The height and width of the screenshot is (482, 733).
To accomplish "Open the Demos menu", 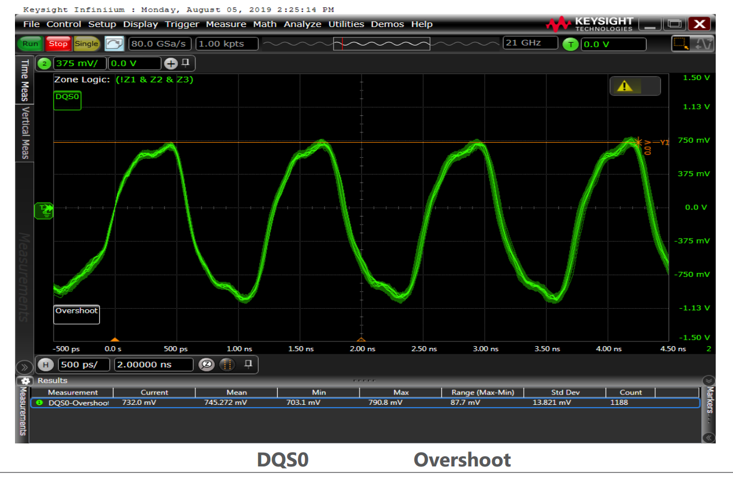I will tap(388, 24).
